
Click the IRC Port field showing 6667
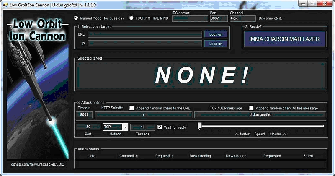[219, 18]
